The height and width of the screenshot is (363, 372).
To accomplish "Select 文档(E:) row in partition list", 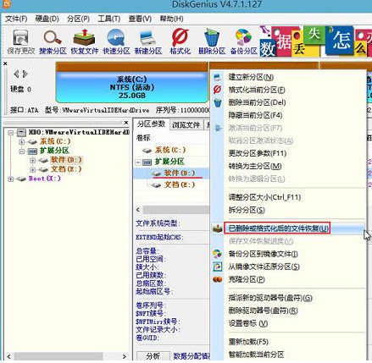I will coord(170,184).
